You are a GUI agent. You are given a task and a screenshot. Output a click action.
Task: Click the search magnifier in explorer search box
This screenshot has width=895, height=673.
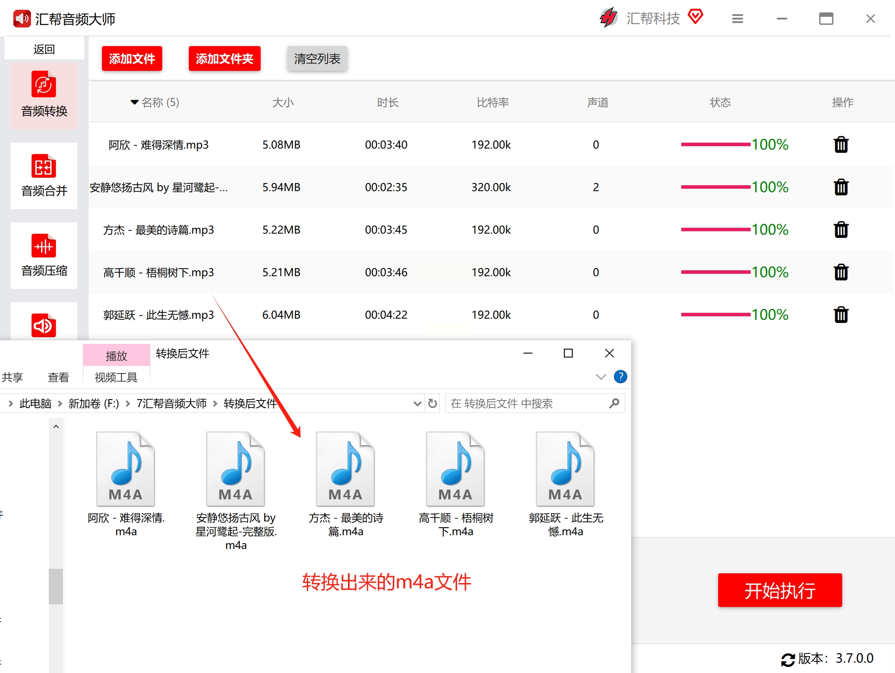614,403
